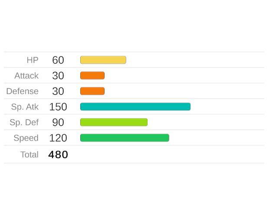The width and height of the screenshot is (272, 215).
Task: Click the orange Attack stat bar
Action: 92,75
